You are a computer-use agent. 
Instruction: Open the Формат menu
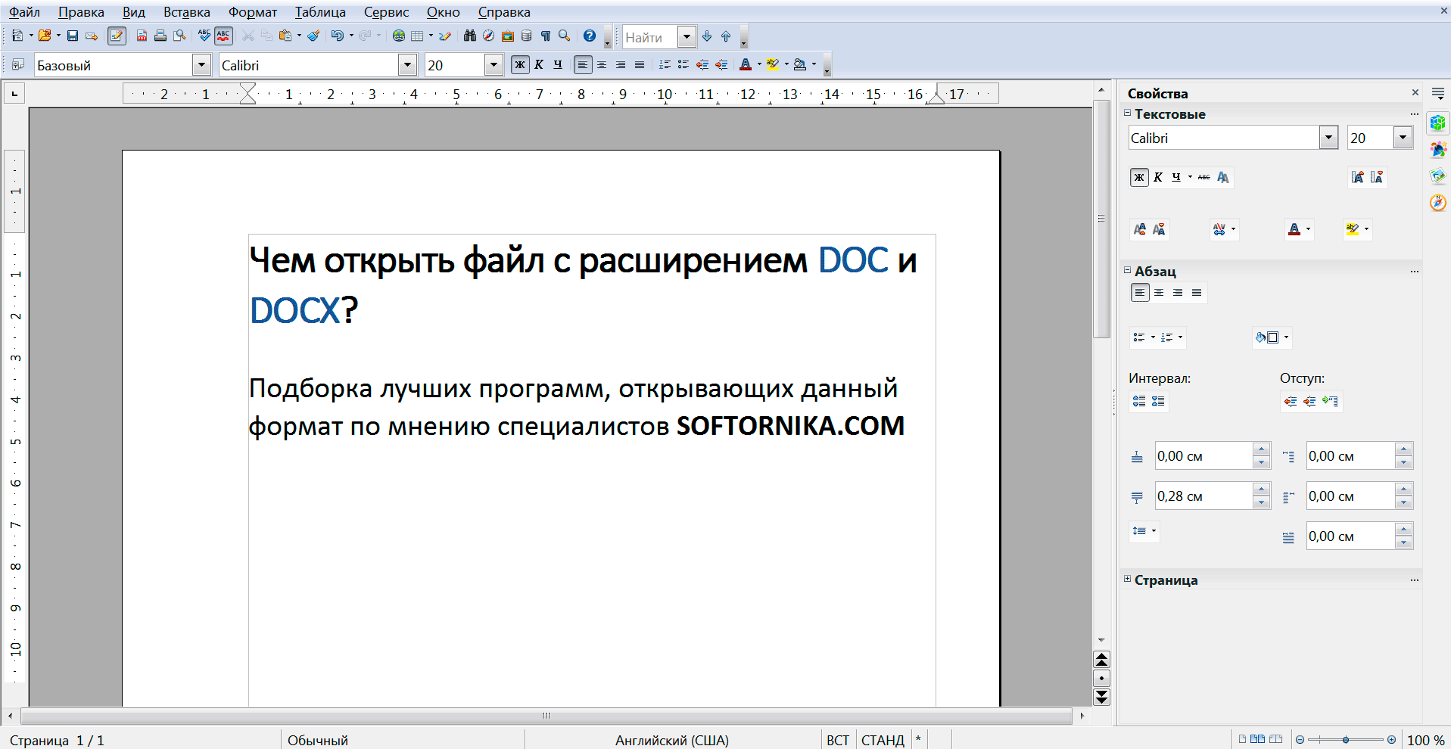(253, 12)
